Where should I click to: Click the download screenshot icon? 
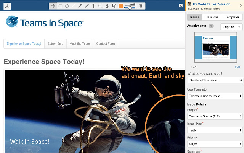(x=7, y=6)
